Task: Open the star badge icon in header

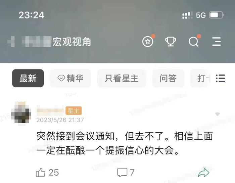Action: 148,41
